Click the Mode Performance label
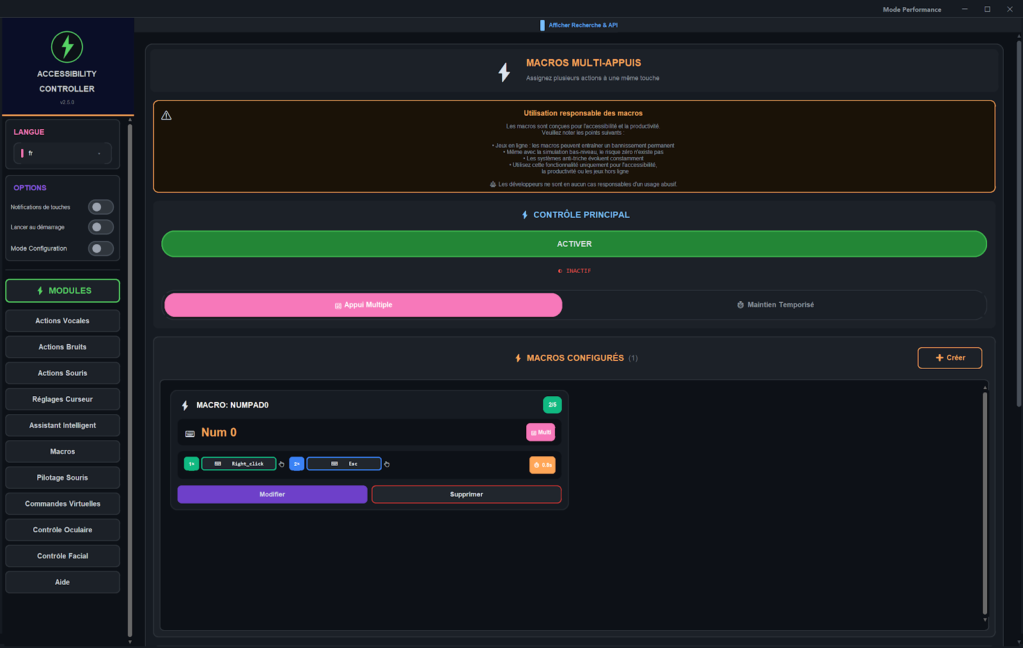 coord(912,10)
